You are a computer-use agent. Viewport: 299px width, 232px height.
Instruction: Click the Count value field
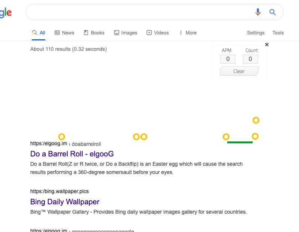click(250, 59)
